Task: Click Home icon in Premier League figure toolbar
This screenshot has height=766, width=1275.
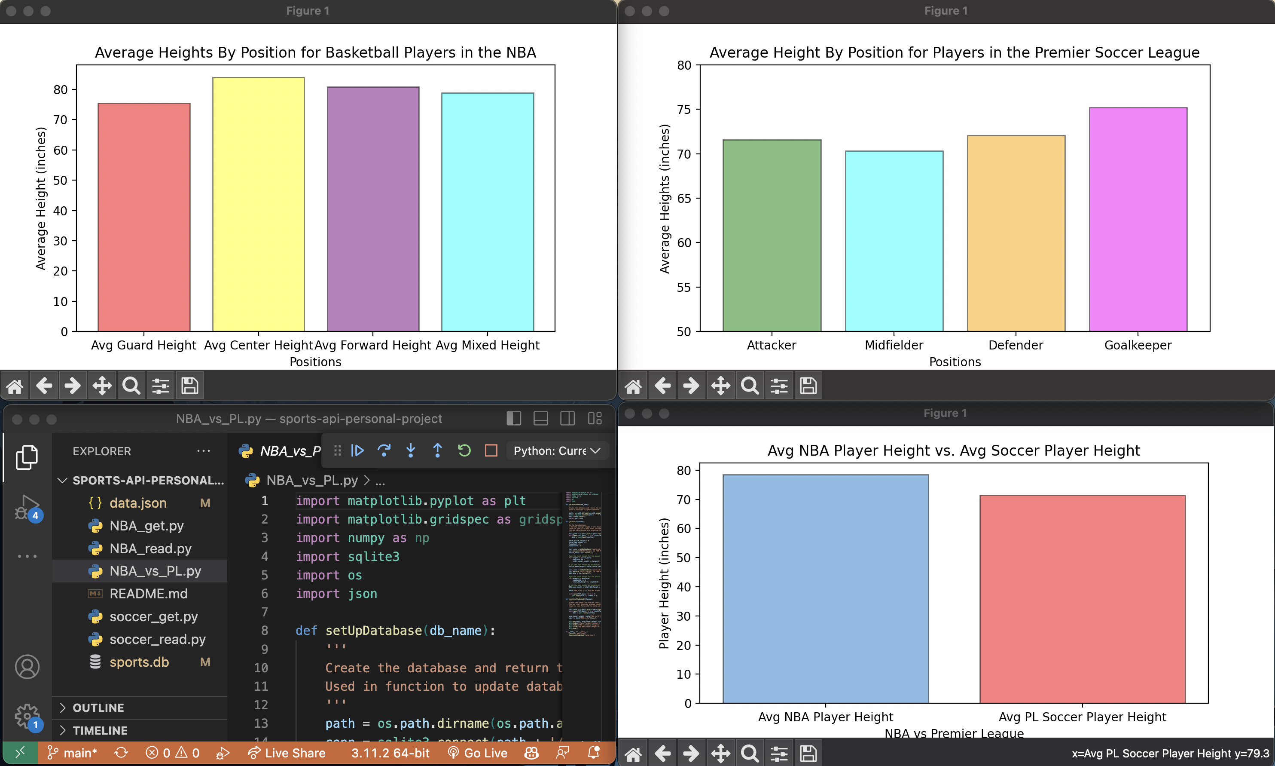Action: (633, 386)
